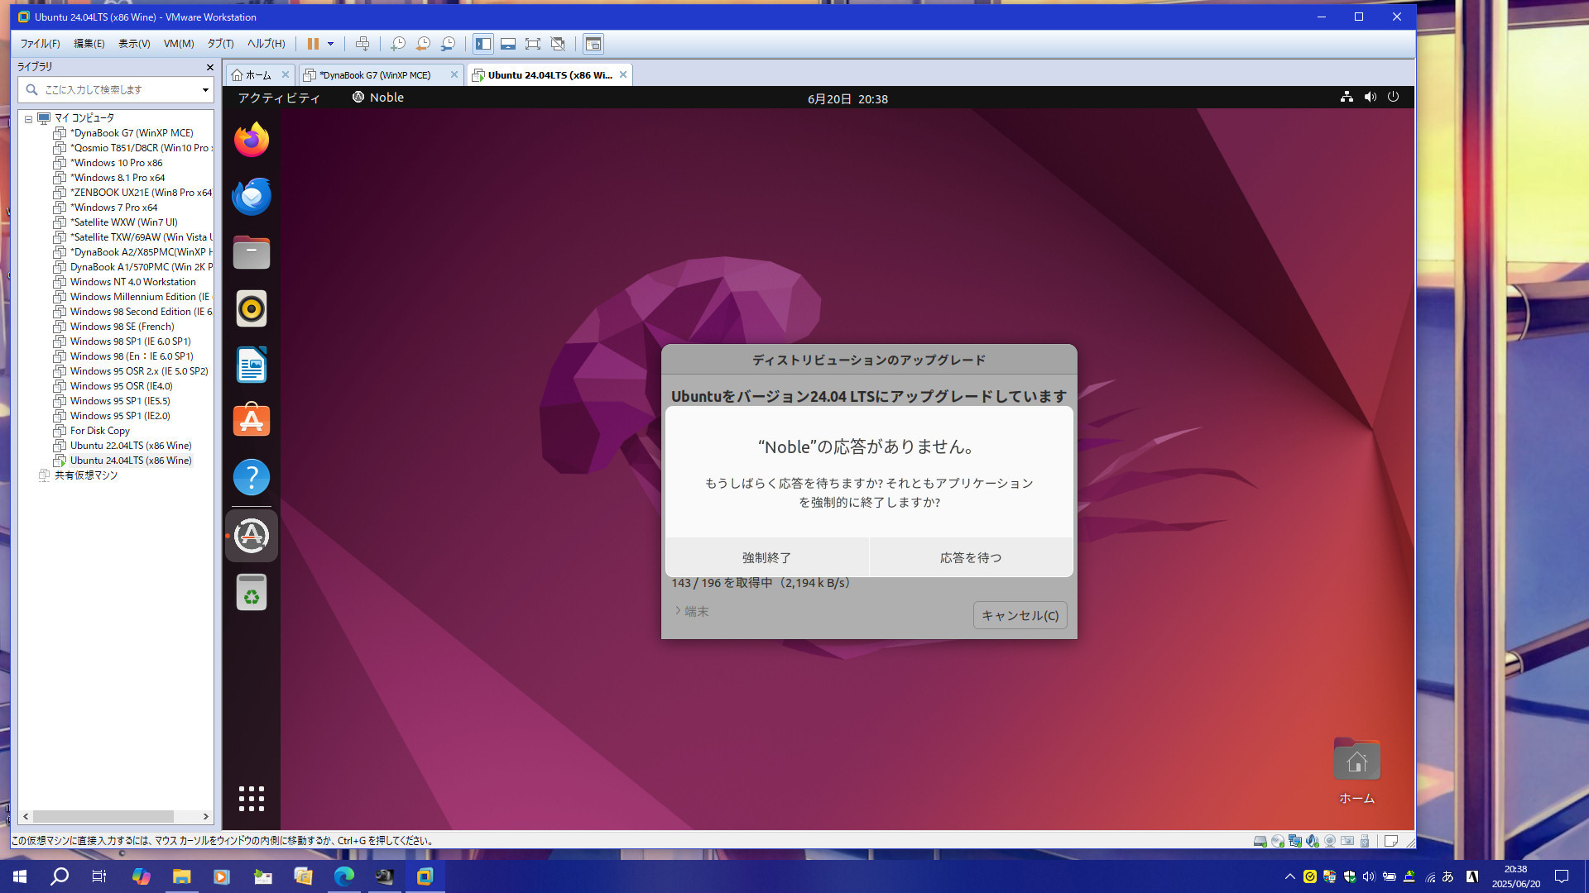Click the 強制終了 button
The width and height of the screenshot is (1589, 893).
coord(767,557)
